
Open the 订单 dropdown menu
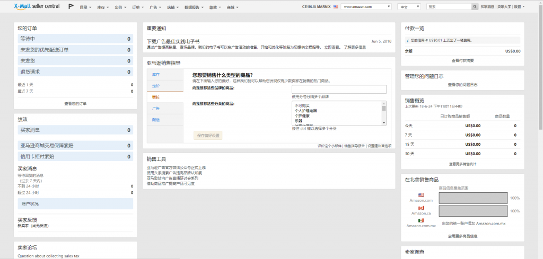tap(138, 7)
